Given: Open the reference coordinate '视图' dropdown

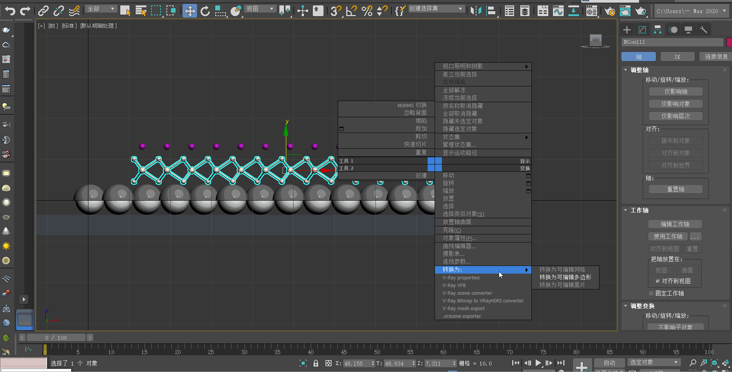Looking at the screenshot, I should tap(261, 8).
